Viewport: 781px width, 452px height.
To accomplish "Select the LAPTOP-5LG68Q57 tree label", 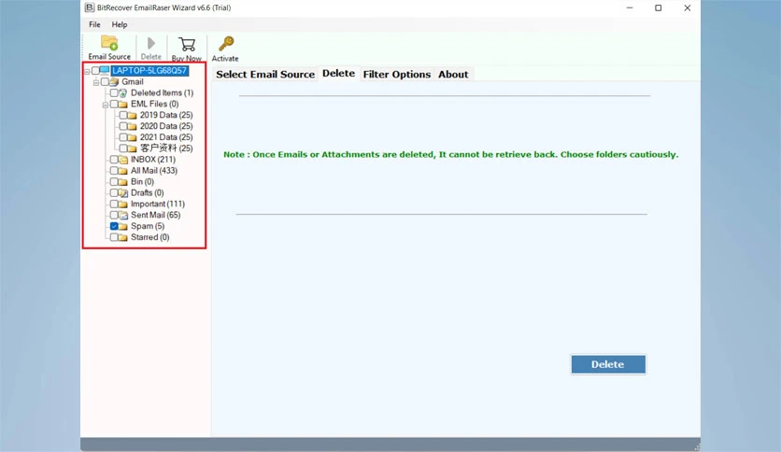I will (149, 71).
